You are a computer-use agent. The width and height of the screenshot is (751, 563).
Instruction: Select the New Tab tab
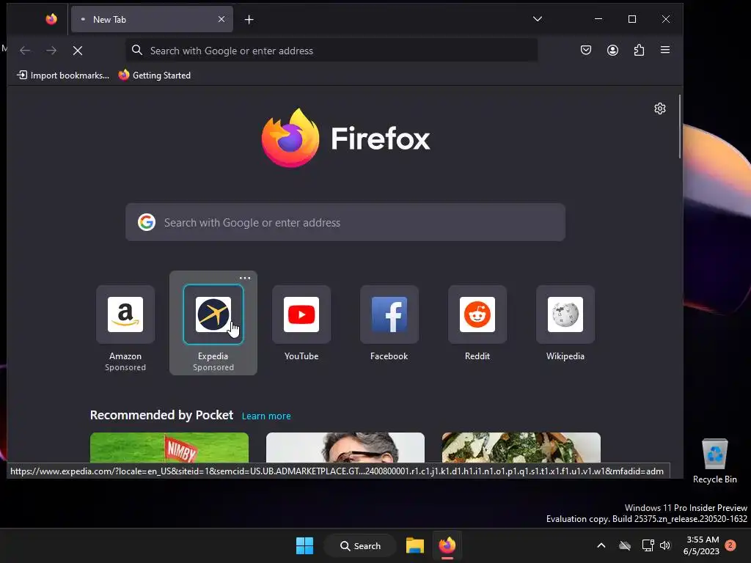tap(152, 19)
